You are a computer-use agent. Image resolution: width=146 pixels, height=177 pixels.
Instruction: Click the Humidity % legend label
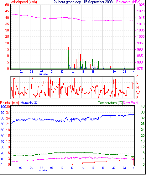[x=29, y=103]
